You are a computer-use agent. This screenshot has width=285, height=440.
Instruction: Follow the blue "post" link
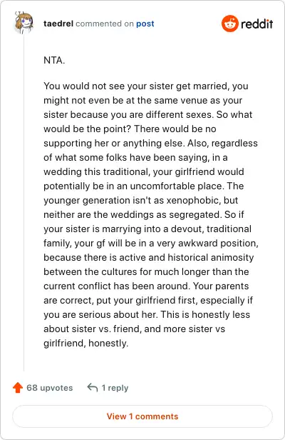coord(145,24)
